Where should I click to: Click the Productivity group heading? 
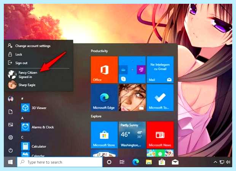pyautogui.click(x=99, y=51)
